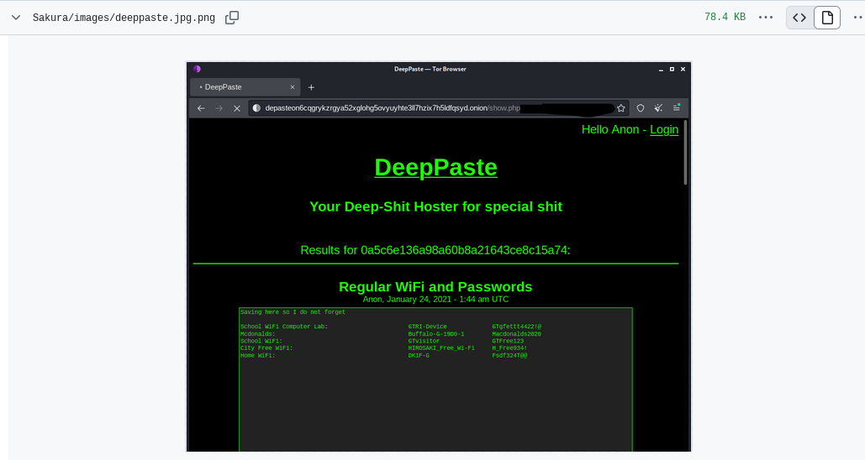The width and height of the screenshot is (865, 460).
Task: Select the DeepPaste browser tab
Action: pyautogui.click(x=245, y=87)
